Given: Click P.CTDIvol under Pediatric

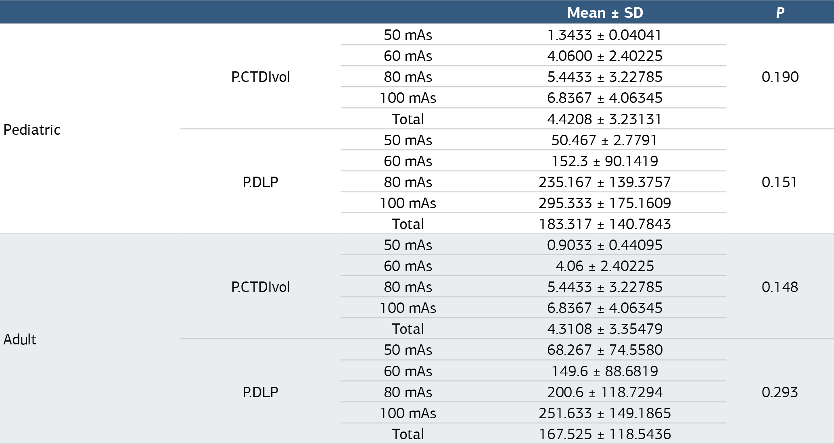Looking at the screenshot, I should tap(261, 77).
